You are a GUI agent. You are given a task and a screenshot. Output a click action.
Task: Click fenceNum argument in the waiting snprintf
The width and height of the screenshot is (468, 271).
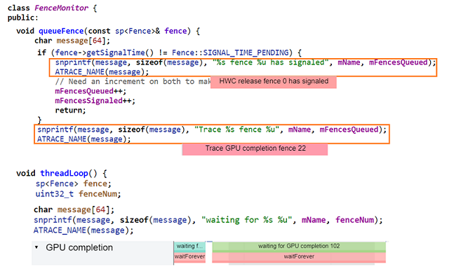[x=354, y=220]
